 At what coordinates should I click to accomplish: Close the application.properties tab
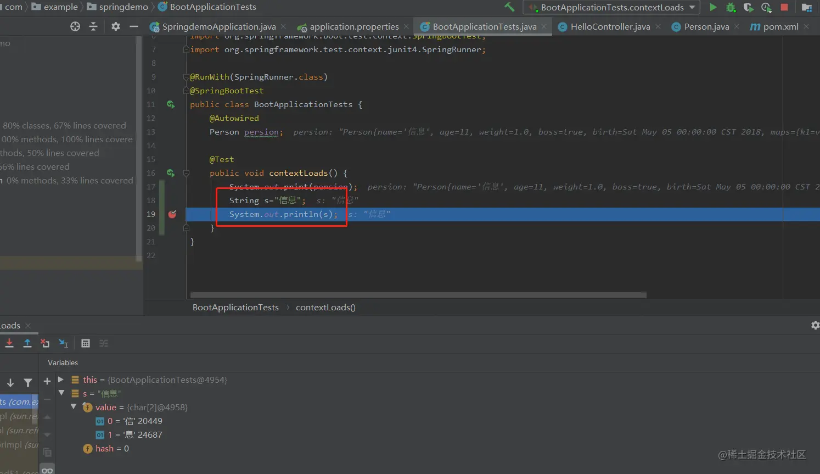pos(406,26)
